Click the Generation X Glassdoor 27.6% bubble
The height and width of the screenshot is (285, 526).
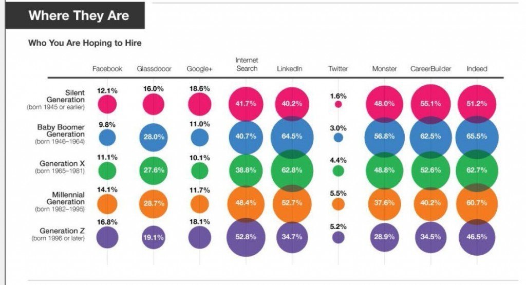click(154, 170)
